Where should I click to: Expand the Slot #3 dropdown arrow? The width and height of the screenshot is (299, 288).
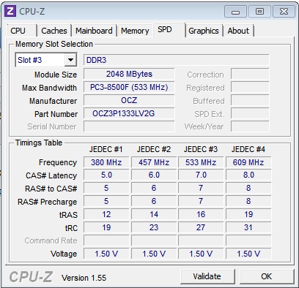tap(70, 60)
